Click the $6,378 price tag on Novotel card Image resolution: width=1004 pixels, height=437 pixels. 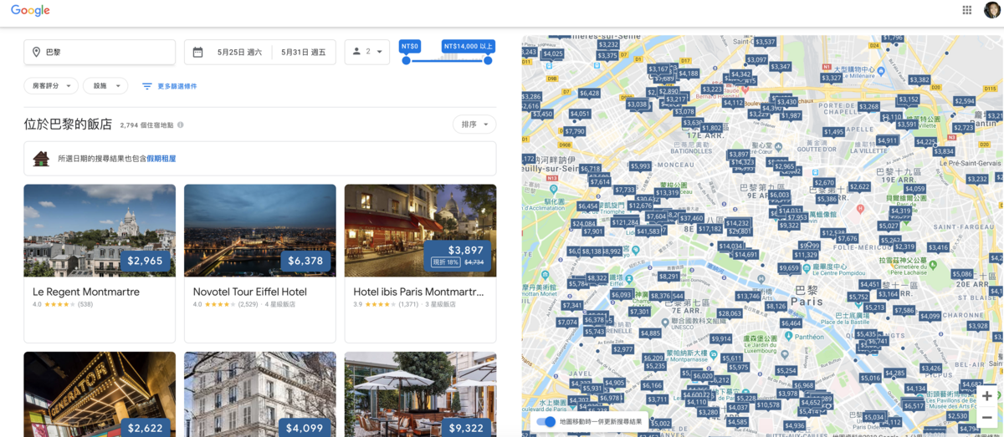point(305,261)
